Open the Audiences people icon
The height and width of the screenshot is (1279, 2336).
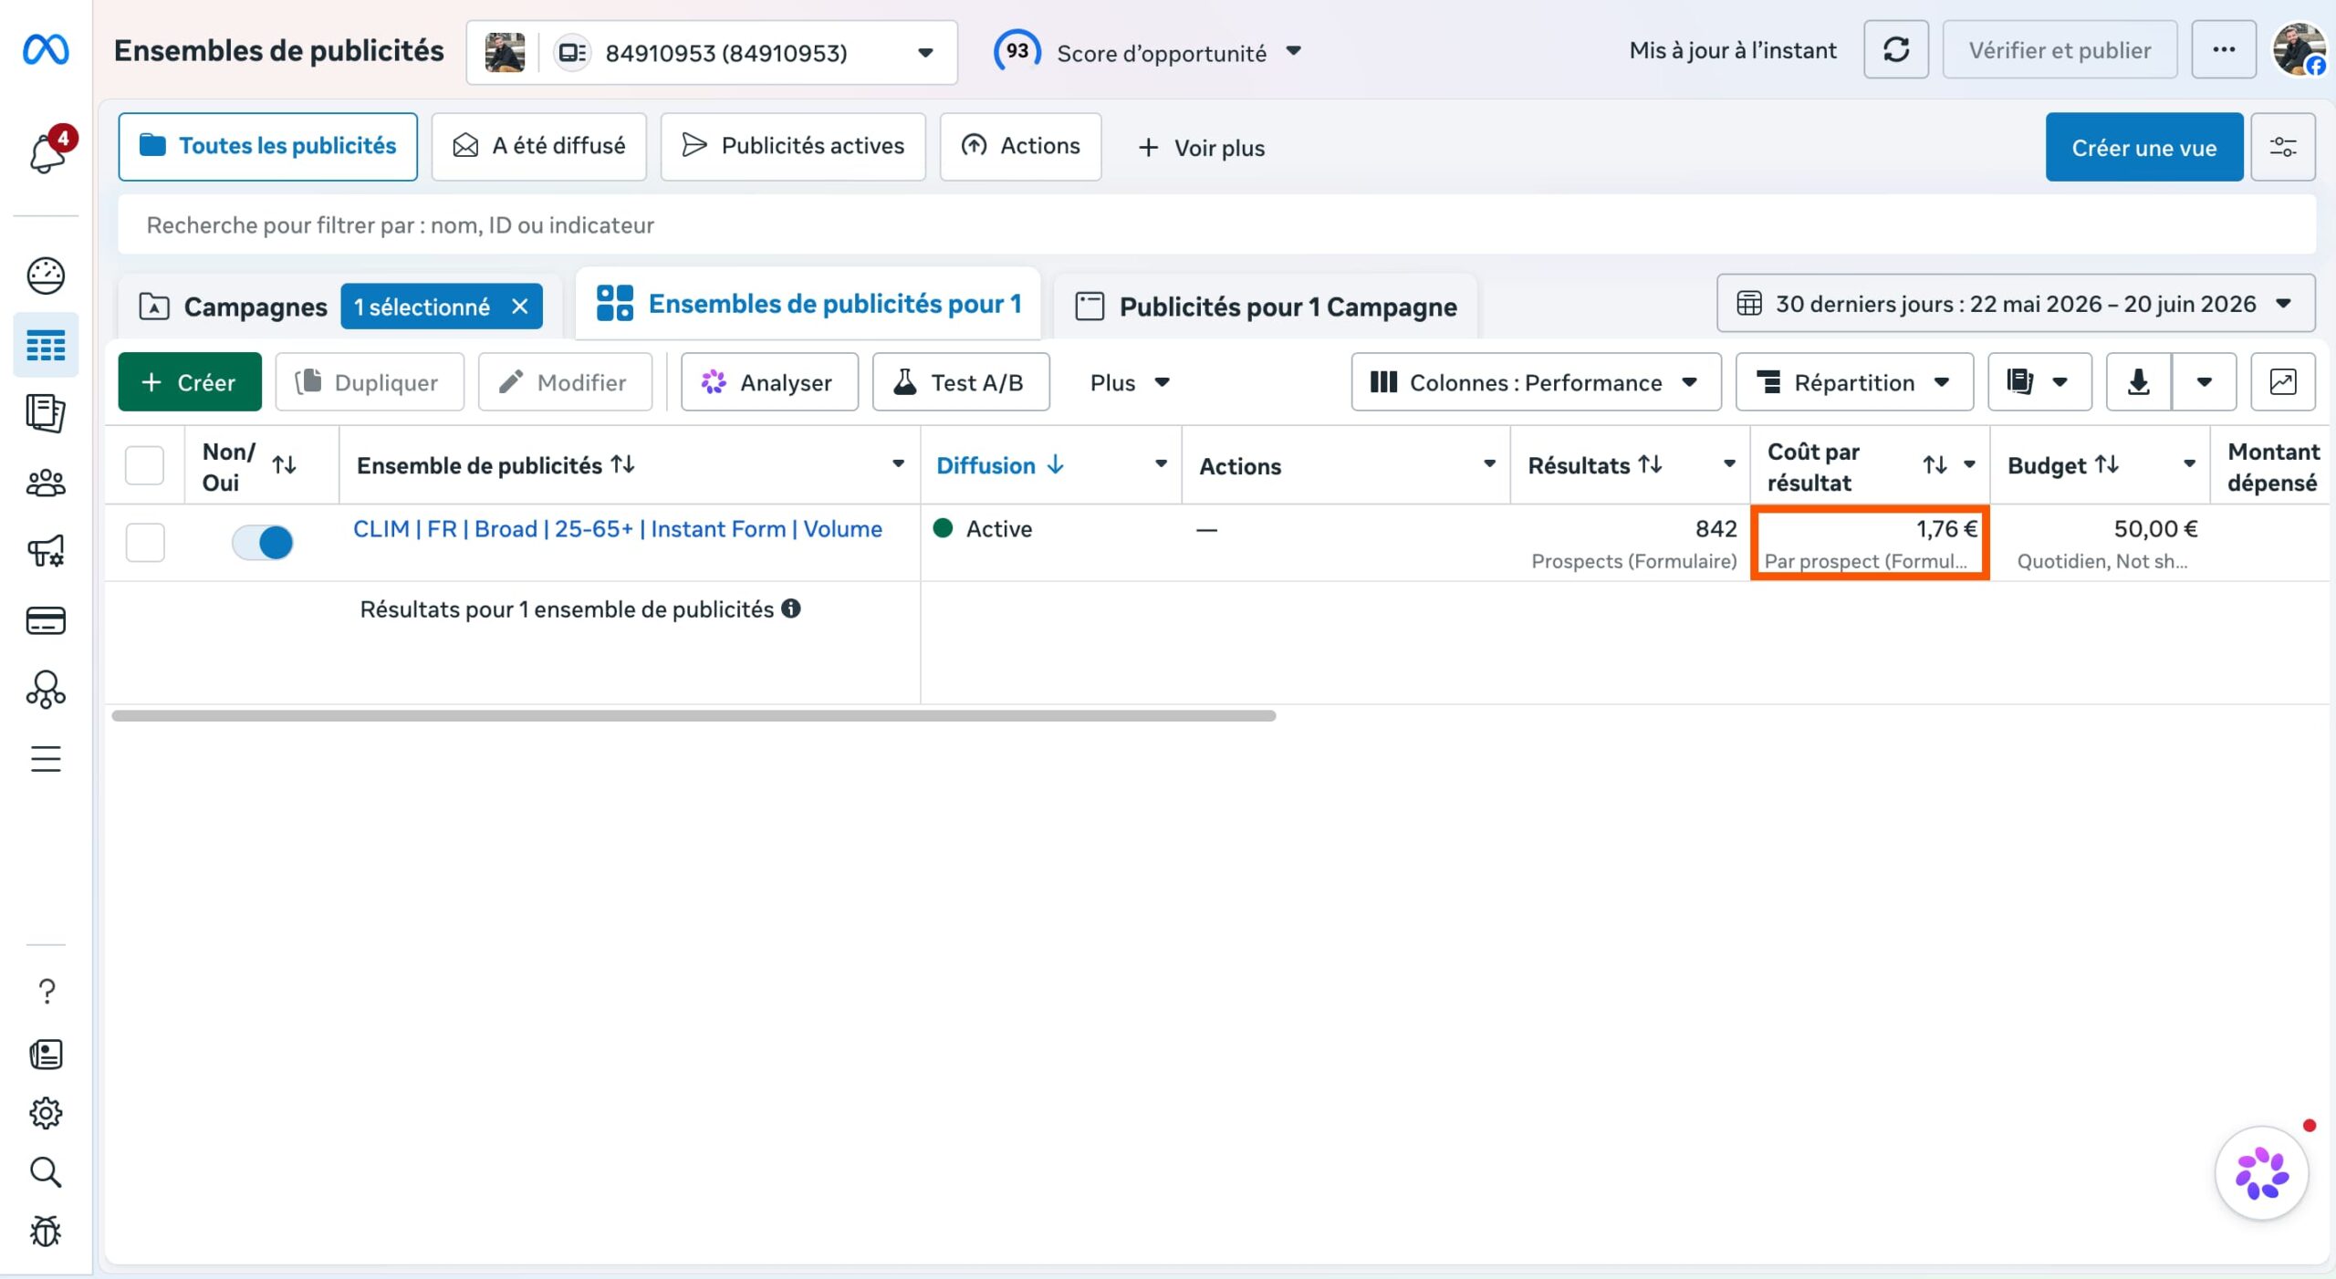click(46, 483)
